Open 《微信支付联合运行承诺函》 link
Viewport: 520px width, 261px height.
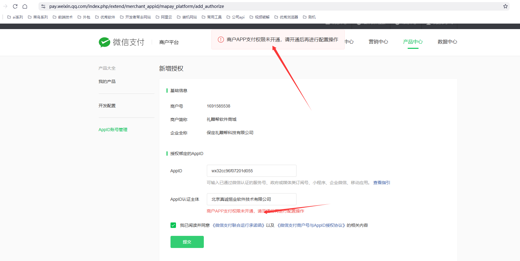tap(238, 225)
